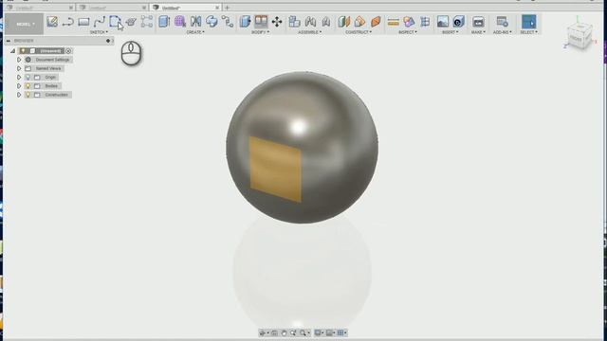Open Viewports icon in navigation bar
Screen dimensions: 607x341
(341, 332)
